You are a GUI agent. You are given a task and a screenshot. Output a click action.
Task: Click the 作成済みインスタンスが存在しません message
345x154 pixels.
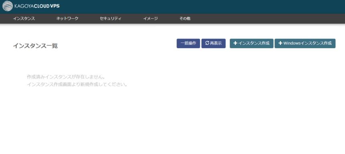tap(65, 77)
